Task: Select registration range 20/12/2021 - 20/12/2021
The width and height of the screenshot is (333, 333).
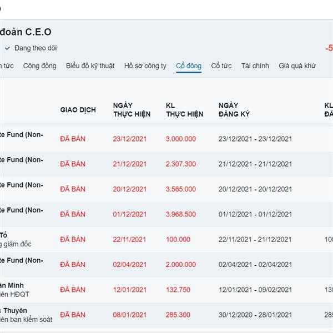Action: (255, 189)
